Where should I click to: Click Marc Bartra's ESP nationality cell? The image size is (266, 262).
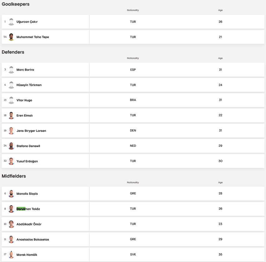[133, 70]
